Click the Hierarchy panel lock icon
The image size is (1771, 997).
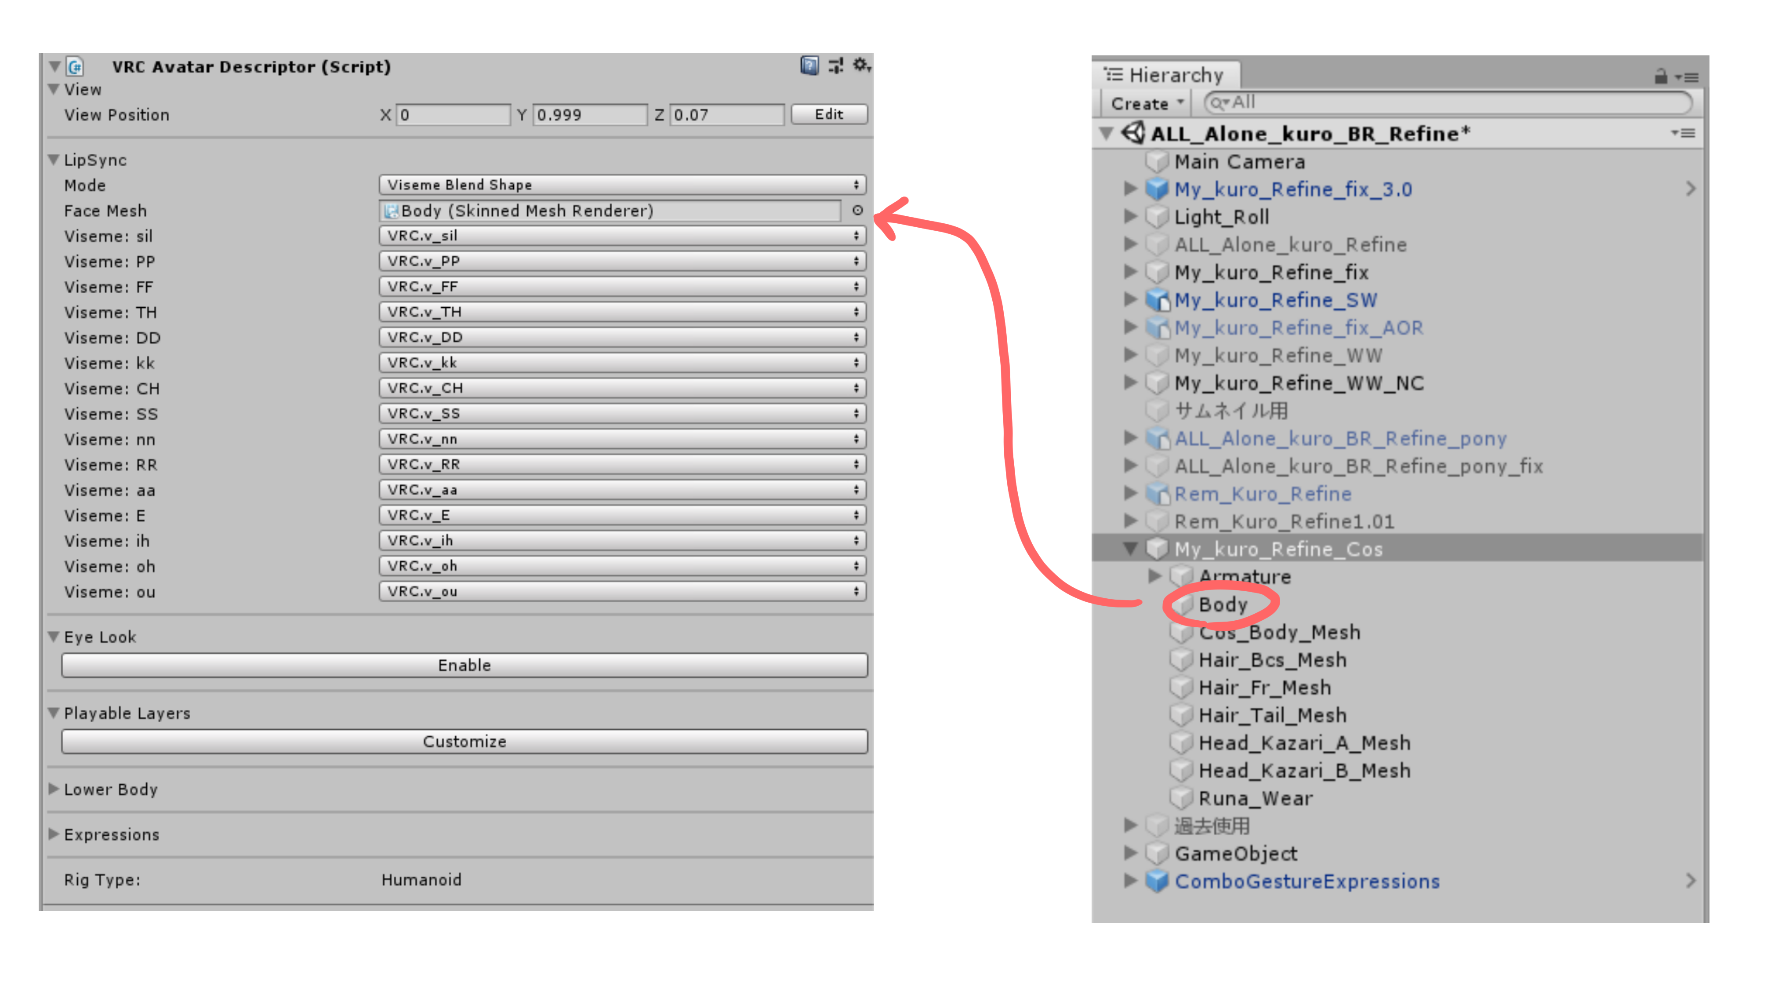pyautogui.click(x=1660, y=76)
